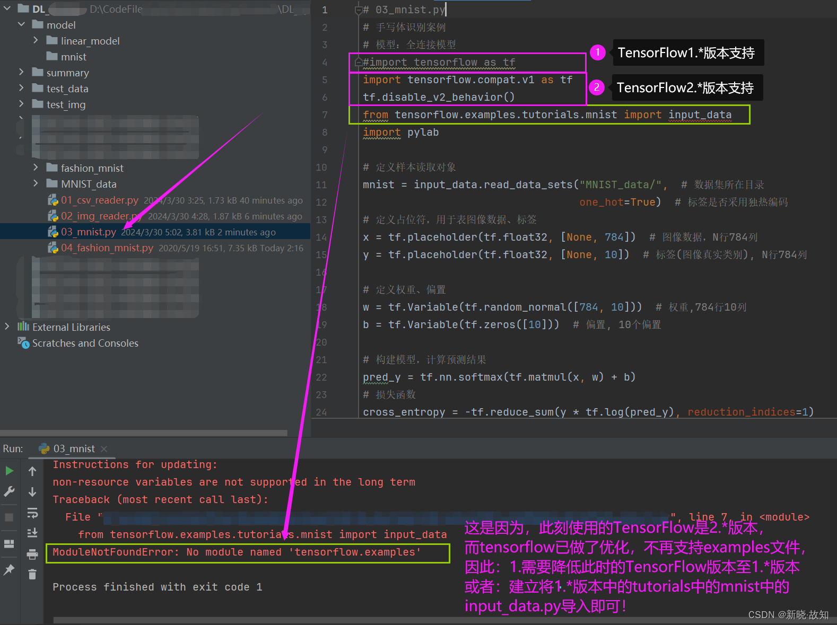Select the fashion_mnist folder
This screenshot has height=625, width=837.
click(x=92, y=168)
